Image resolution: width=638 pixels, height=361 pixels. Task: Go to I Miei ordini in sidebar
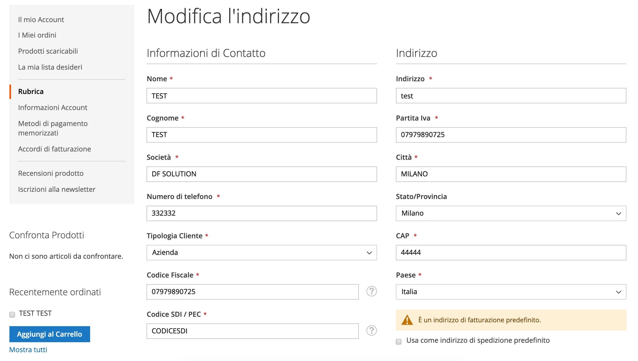37,35
